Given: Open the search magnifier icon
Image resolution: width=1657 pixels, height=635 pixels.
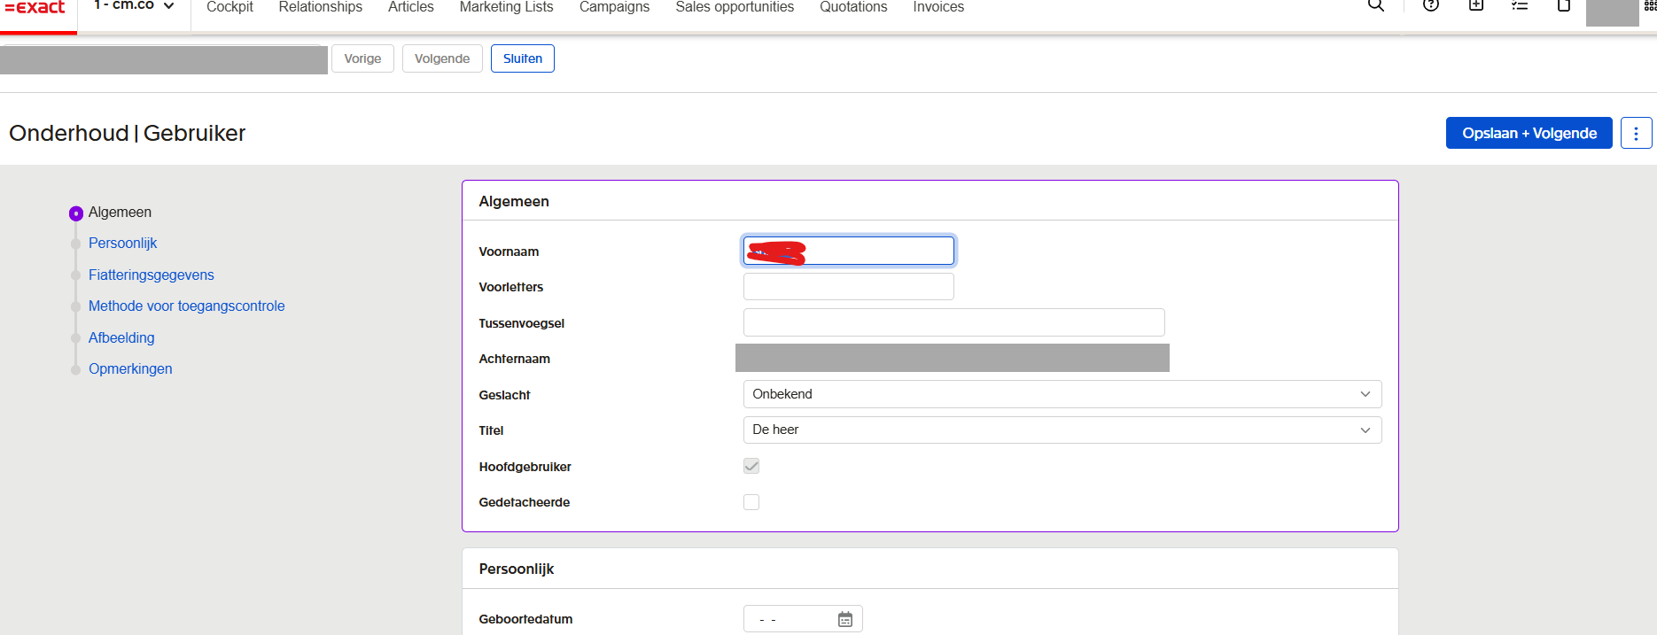Looking at the screenshot, I should 1376,5.
